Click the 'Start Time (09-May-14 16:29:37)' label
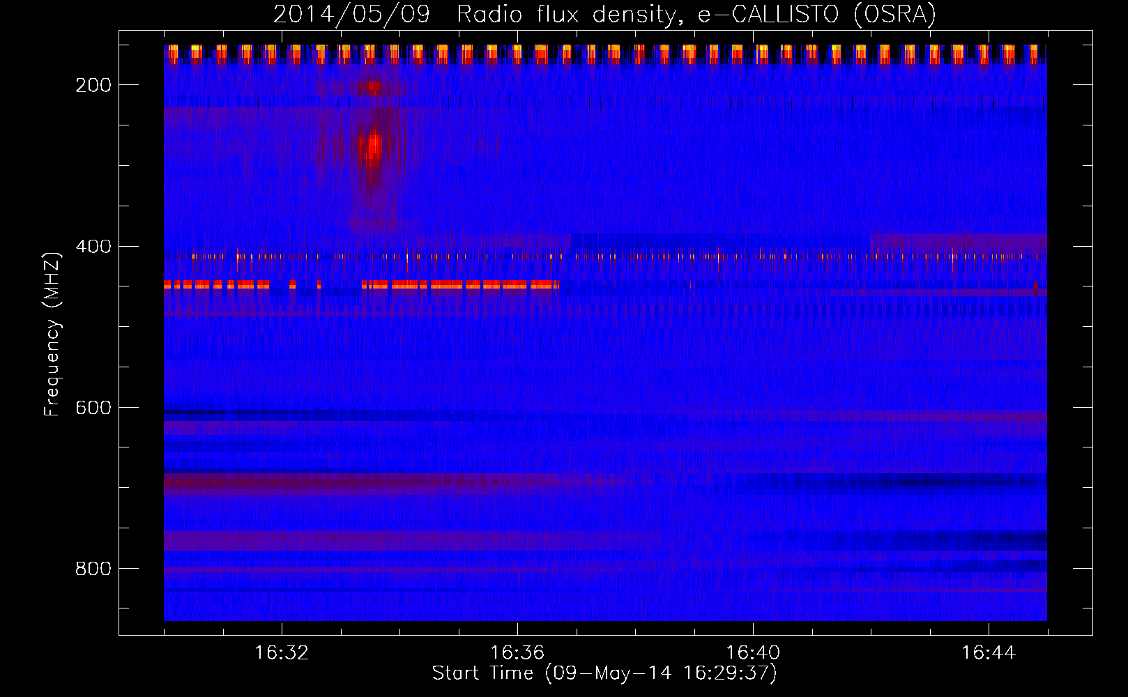 (x=604, y=673)
